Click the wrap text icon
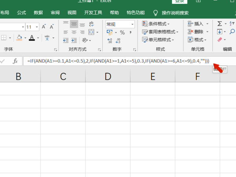Screen dimensions: 236x177 point(92,24)
